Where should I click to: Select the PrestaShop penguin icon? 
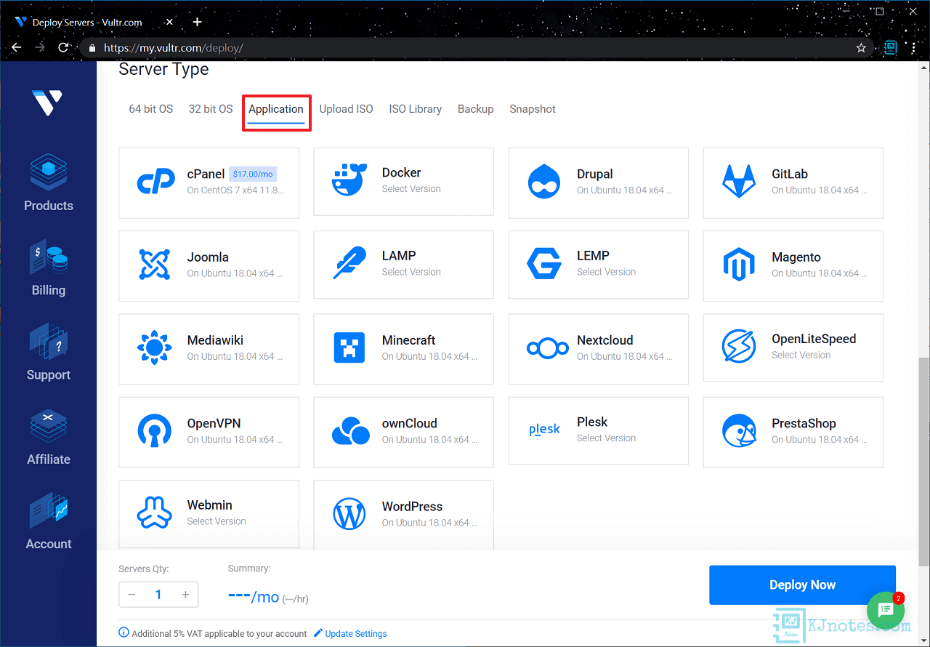(x=740, y=431)
